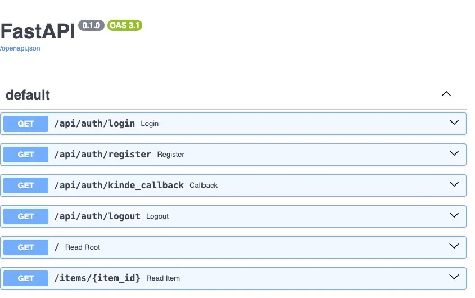
Task: Click the GET badge for /items/{item_id}
Action: [x=26, y=278]
